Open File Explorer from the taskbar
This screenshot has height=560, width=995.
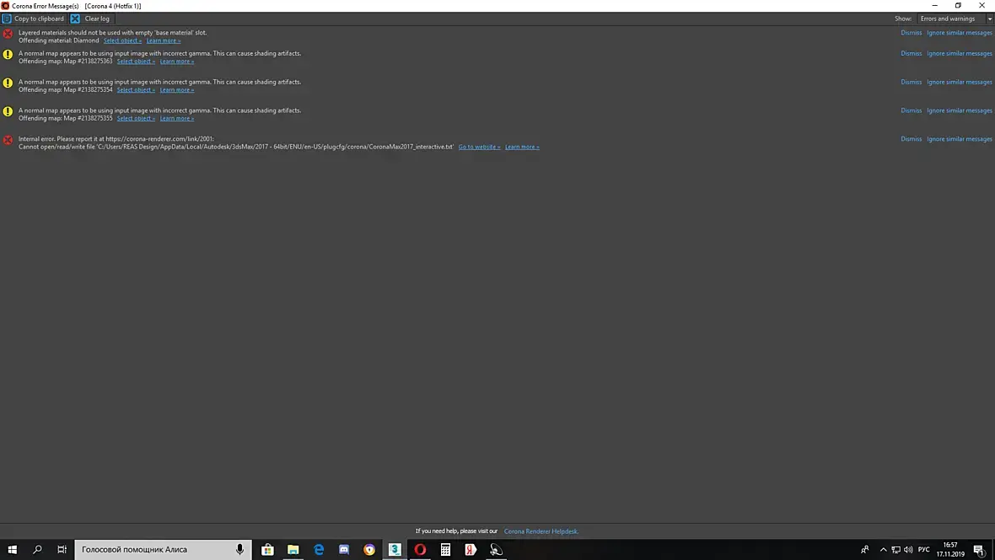(x=293, y=549)
